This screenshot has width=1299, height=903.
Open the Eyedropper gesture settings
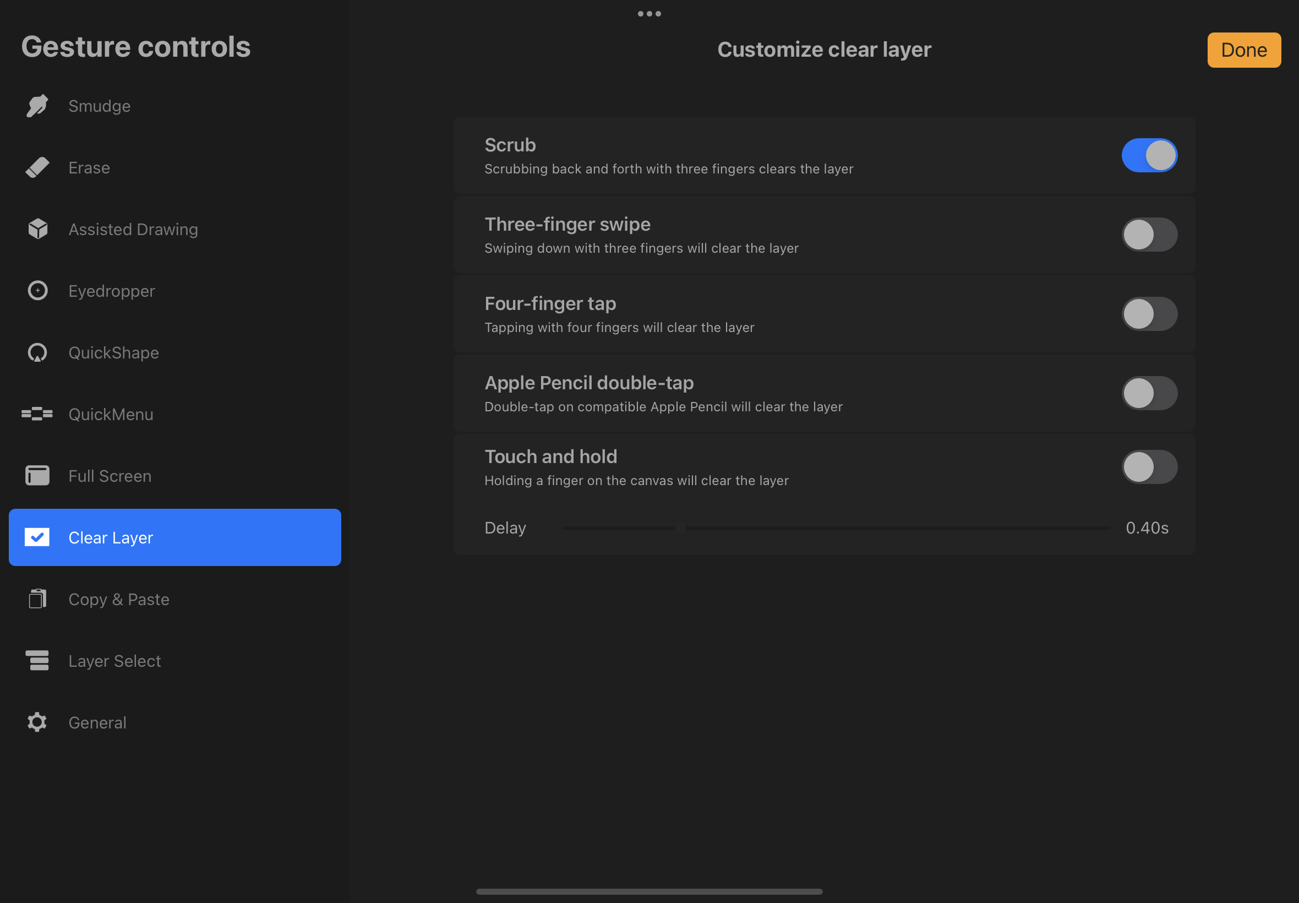pos(111,291)
